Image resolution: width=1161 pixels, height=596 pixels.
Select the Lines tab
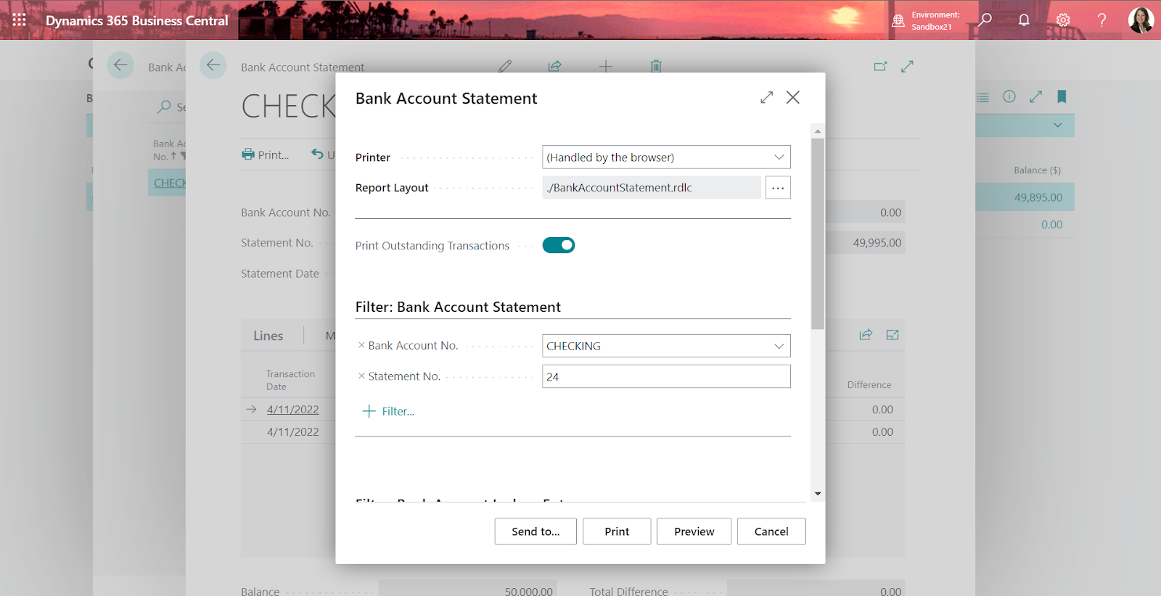coord(268,336)
